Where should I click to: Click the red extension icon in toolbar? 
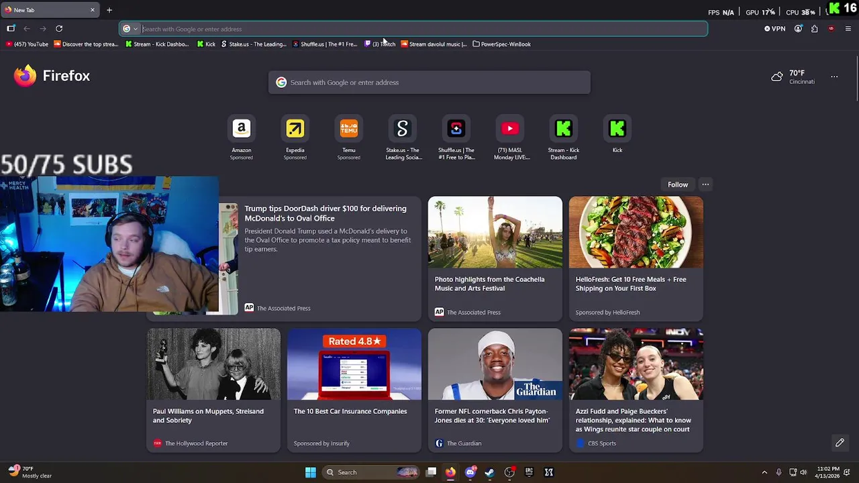831,29
